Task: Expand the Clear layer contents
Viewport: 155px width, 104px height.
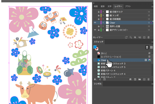Action: pyautogui.click(x=103, y=23)
